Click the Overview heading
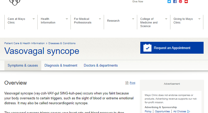The width and height of the screenshot is (208, 113). [x=16, y=83]
